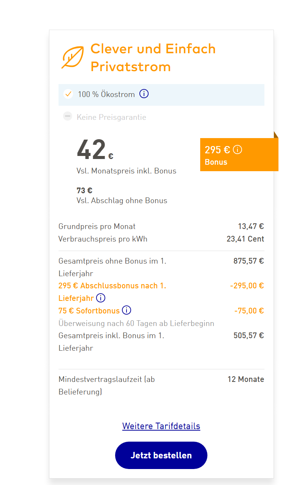Click the -295,00 € Abschlussbonus deduction
Viewport: 291px width, 485px height.
point(247,286)
